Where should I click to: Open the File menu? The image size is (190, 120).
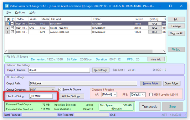pos(8,12)
